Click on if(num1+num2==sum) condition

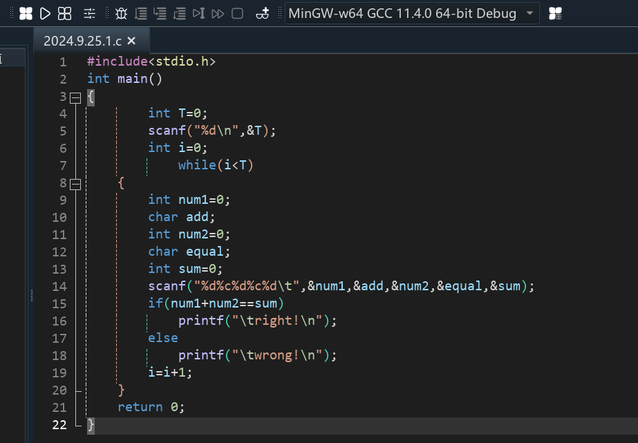[x=216, y=303]
